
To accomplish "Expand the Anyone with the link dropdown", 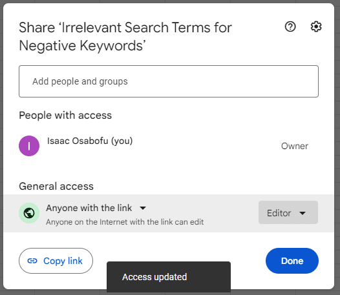I will point(96,208).
